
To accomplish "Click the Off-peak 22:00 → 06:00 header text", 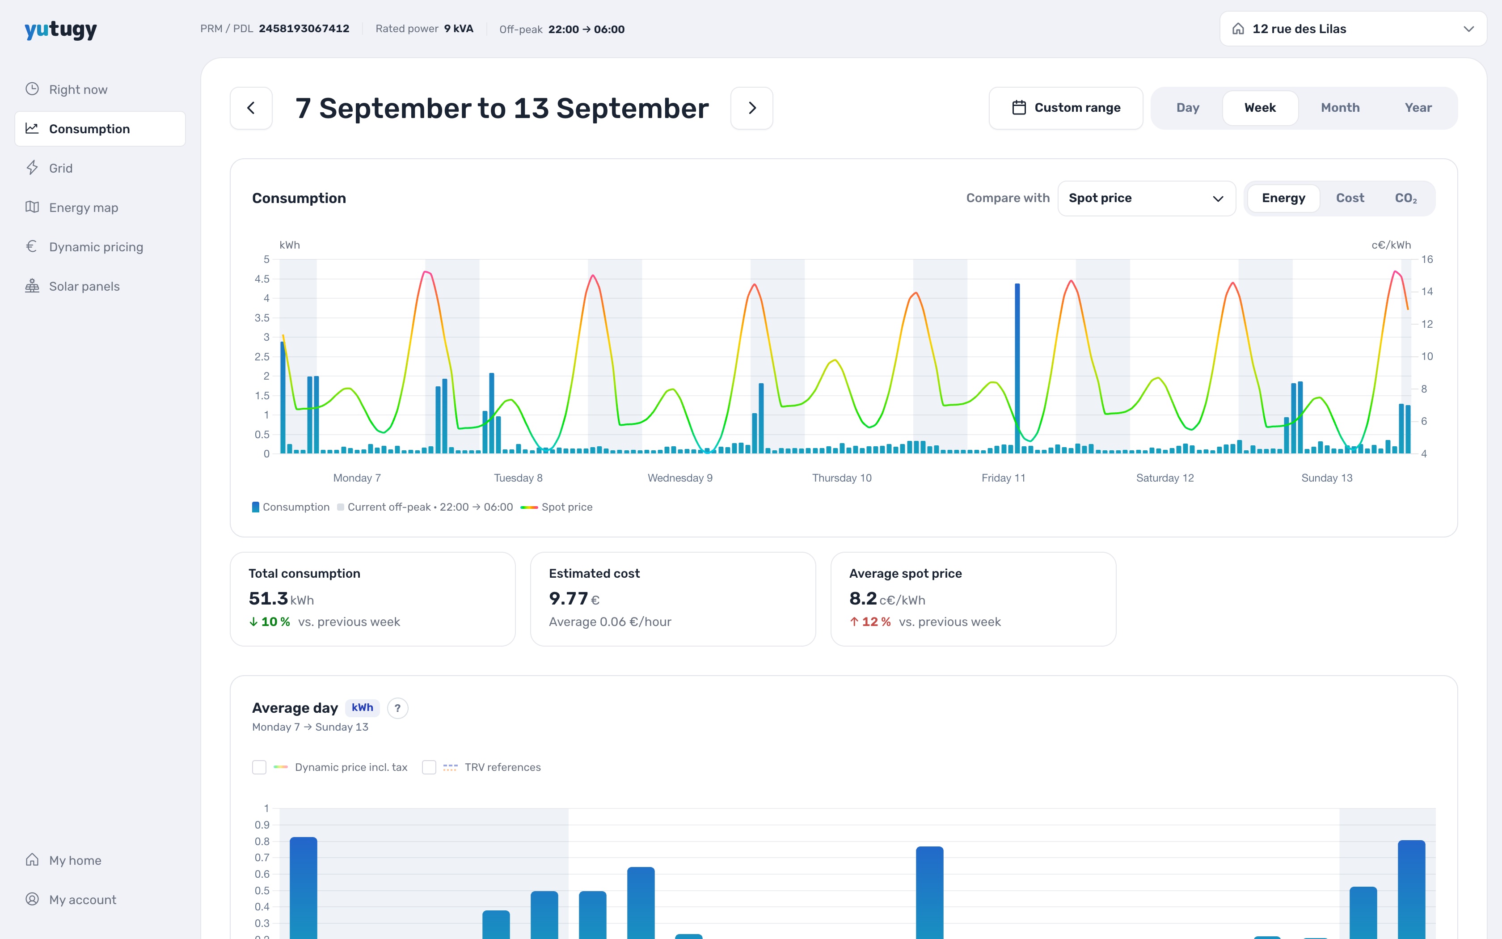I will point(562,29).
